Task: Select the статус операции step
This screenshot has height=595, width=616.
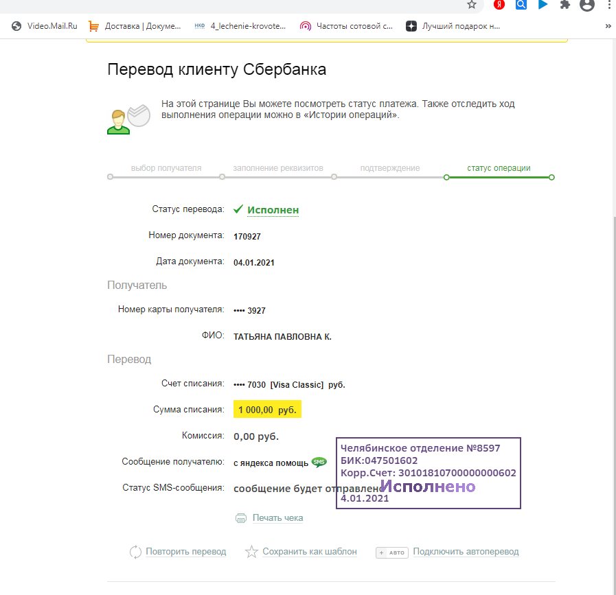Action: click(x=499, y=168)
